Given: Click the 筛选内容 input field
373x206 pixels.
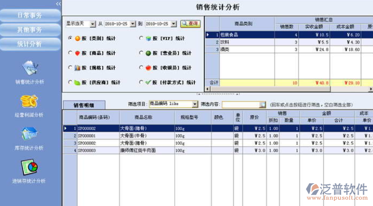Looking at the screenshot, I should [x=241, y=104].
